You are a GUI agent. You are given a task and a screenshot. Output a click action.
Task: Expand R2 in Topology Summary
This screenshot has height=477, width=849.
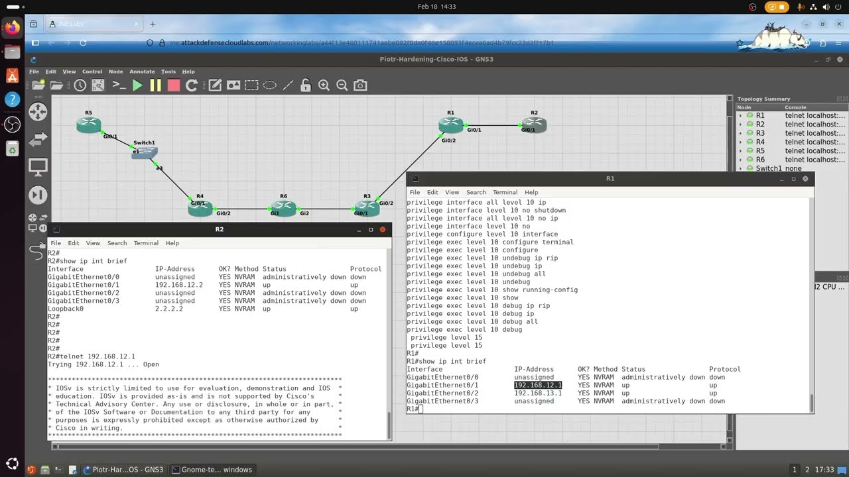[742, 124]
